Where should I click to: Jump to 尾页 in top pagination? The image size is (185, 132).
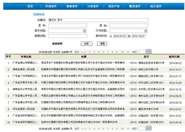click(134, 52)
